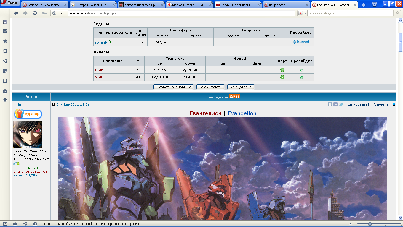Toggle the panels button in status bar
The image size is (403, 227).
[x=5, y=224]
